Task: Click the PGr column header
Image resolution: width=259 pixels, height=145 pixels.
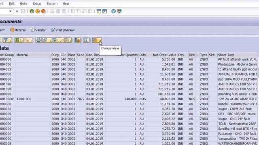Action: pos(63,55)
